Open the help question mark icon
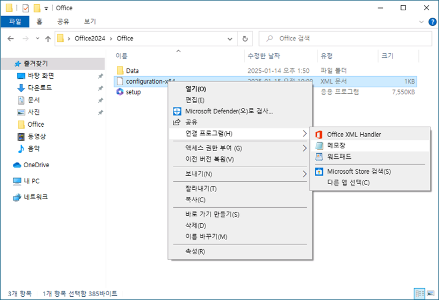Viewport: 439px width, 300px height. (433, 22)
